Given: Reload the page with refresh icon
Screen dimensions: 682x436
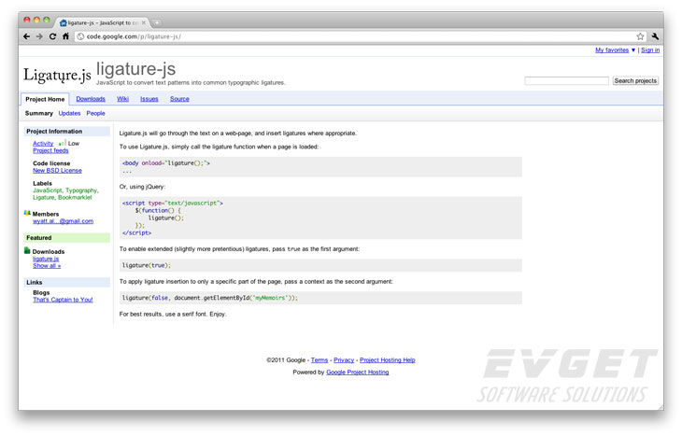Looking at the screenshot, I should 52,36.
